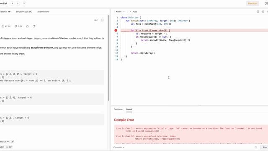Open the hint circle icon
The image size is (268, 151).
click(x=102, y=20)
